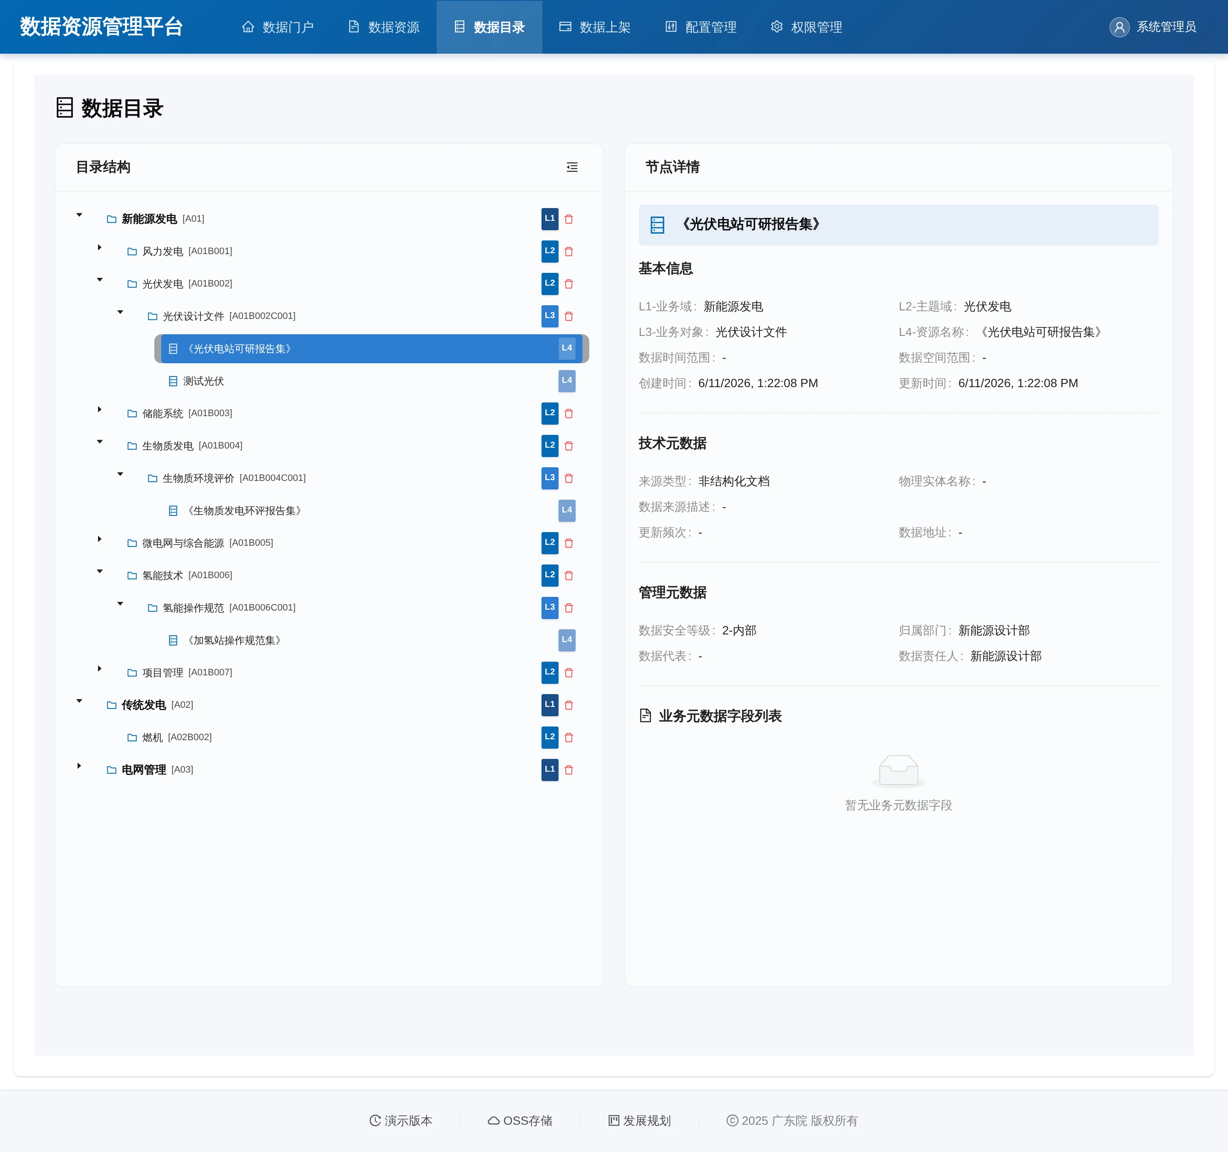This screenshot has height=1152, width=1228.
Task: Open the 配置管理 tab
Action: (701, 27)
